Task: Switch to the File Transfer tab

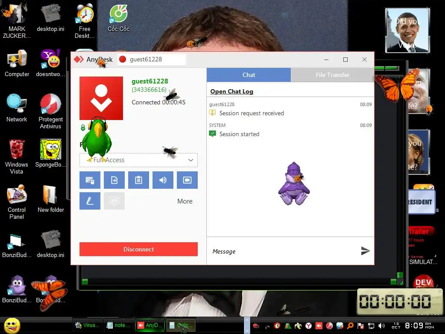Action: [x=332, y=75]
